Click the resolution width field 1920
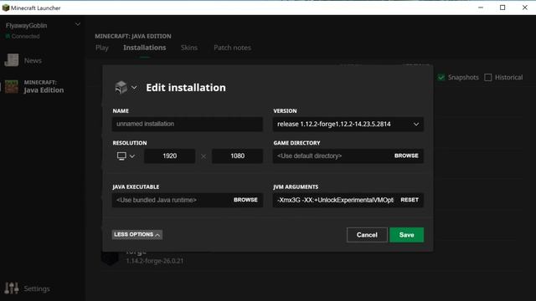 [169, 156]
